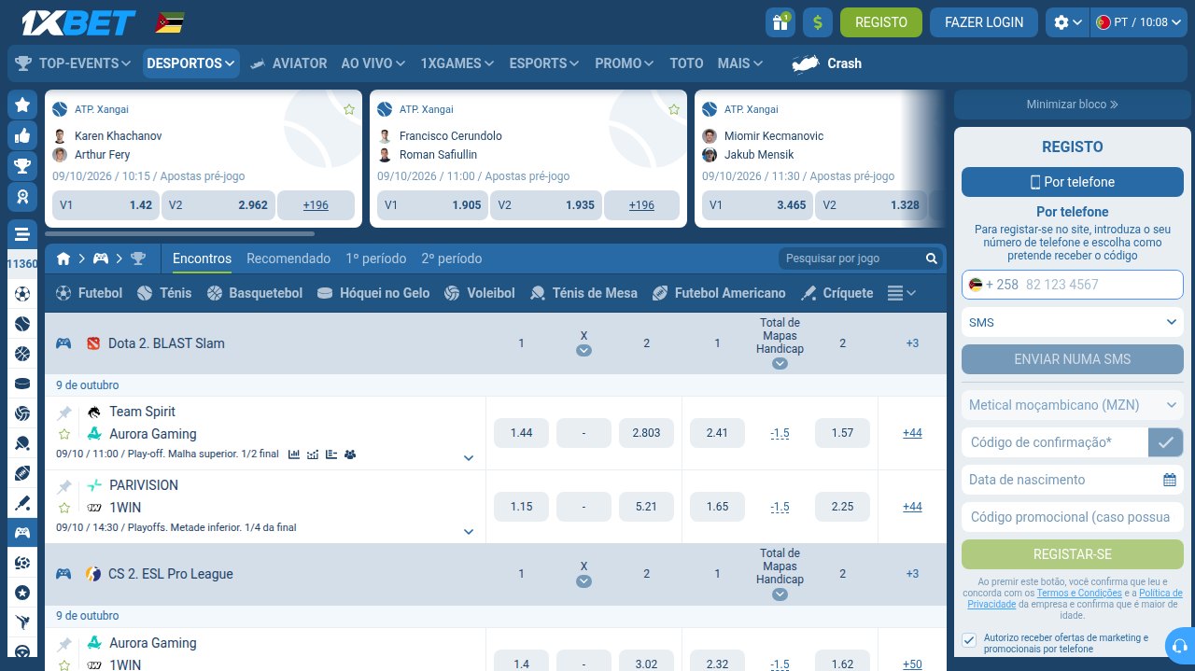1195x671 pixels.
Task: Click REGISTAR-SE button
Action: point(1073,554)
